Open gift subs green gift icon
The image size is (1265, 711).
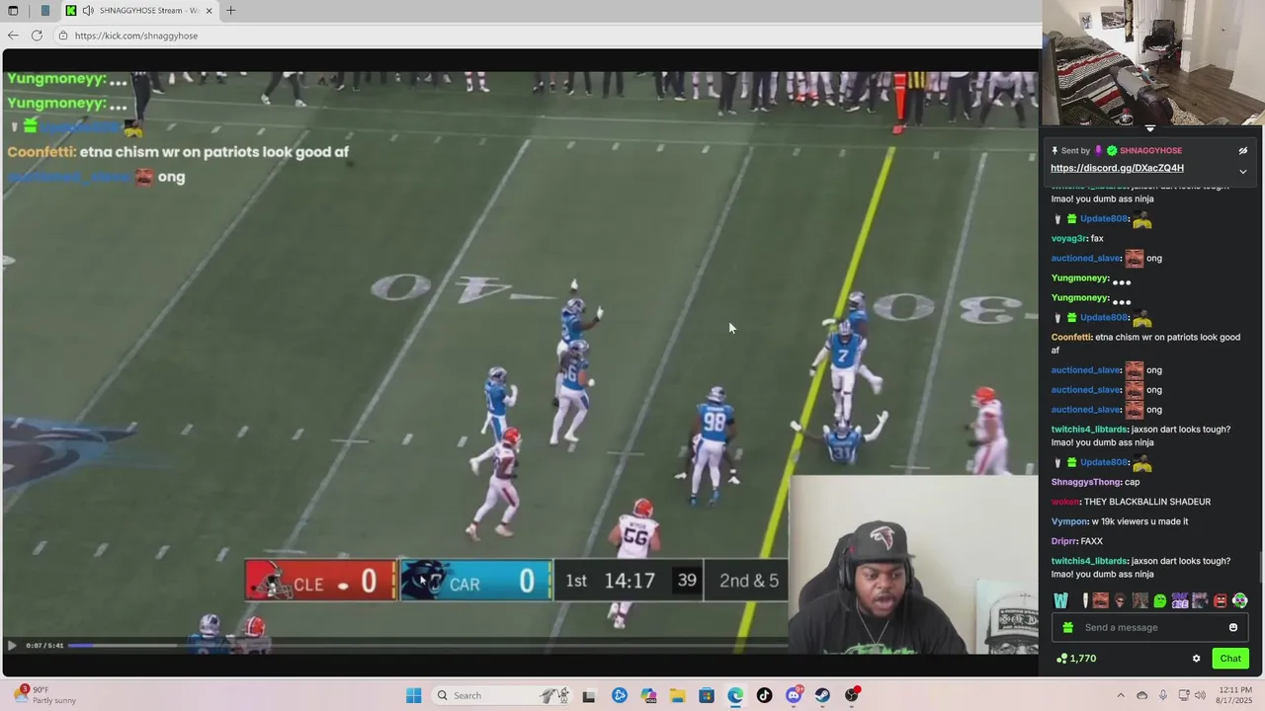tap(1067, 628)
